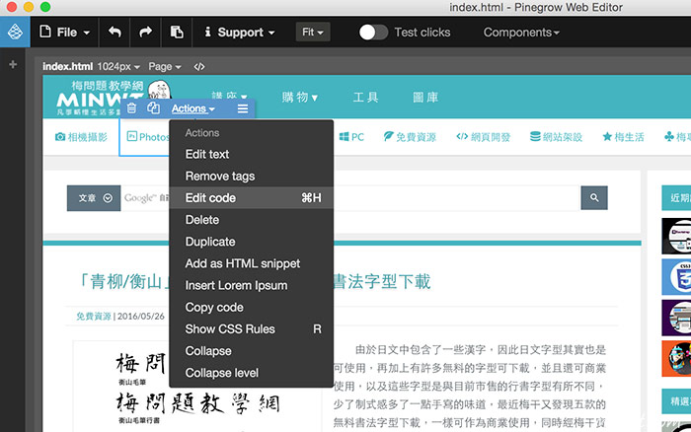Click the redo arrow icon
The width and height of the screenshot is (691, 432).
click(x=145, y=33)
